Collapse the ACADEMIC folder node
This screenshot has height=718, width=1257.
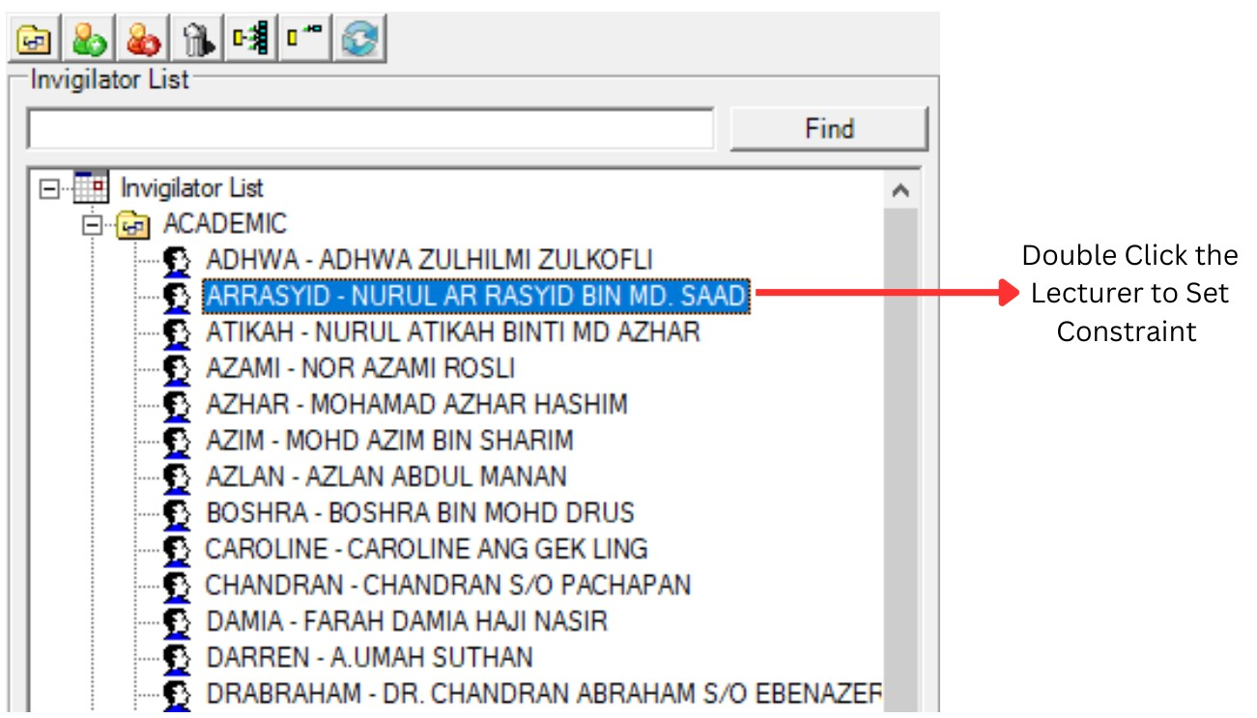coord(92,225)
